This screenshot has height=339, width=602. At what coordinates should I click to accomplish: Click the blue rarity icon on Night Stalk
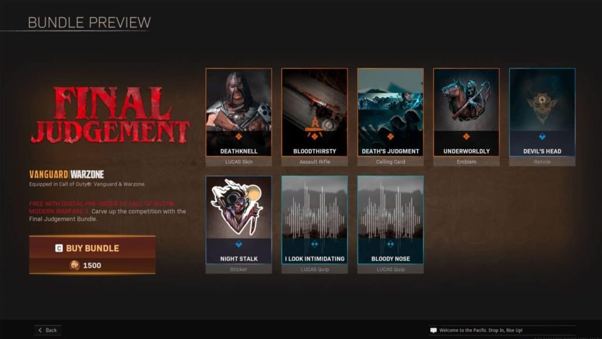239,244
